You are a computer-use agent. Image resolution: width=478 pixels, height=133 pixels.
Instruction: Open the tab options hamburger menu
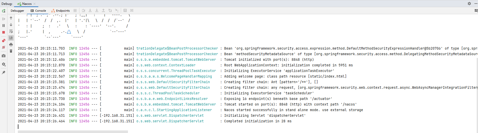click(x=75, y=11)
